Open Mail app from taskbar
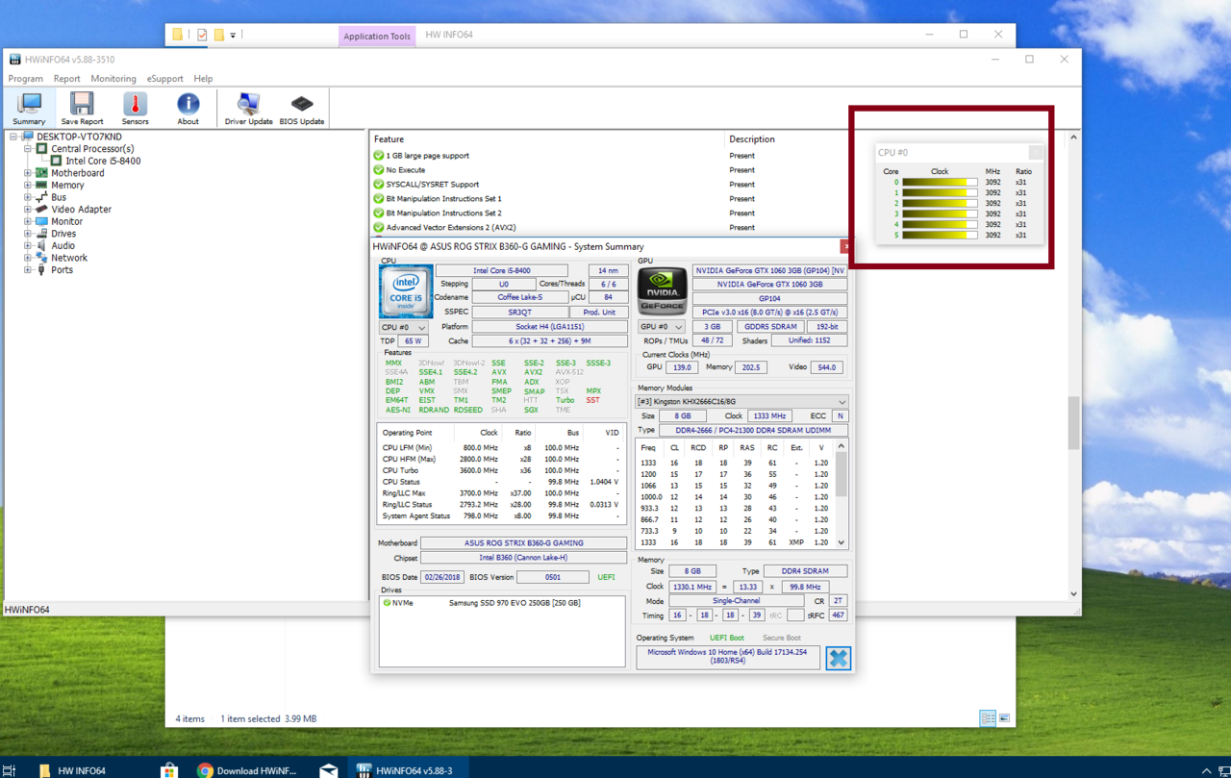 [329, 770]
